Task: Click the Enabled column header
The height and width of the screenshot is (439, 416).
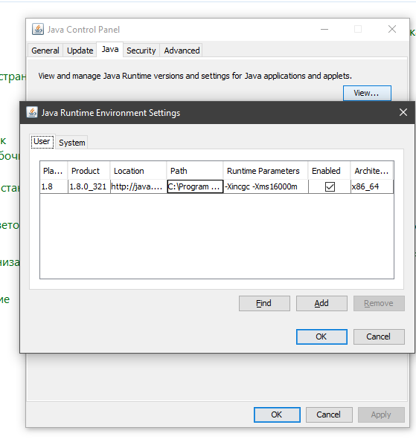Action: click(x=329, y=171)
